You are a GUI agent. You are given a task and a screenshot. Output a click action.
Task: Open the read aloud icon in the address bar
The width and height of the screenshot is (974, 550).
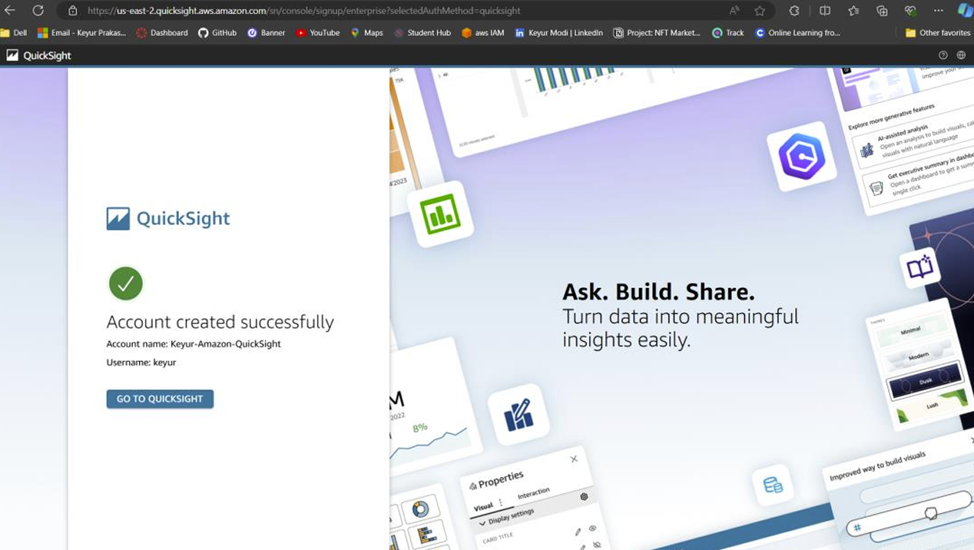pyautogui.click(x=734, y=11)
